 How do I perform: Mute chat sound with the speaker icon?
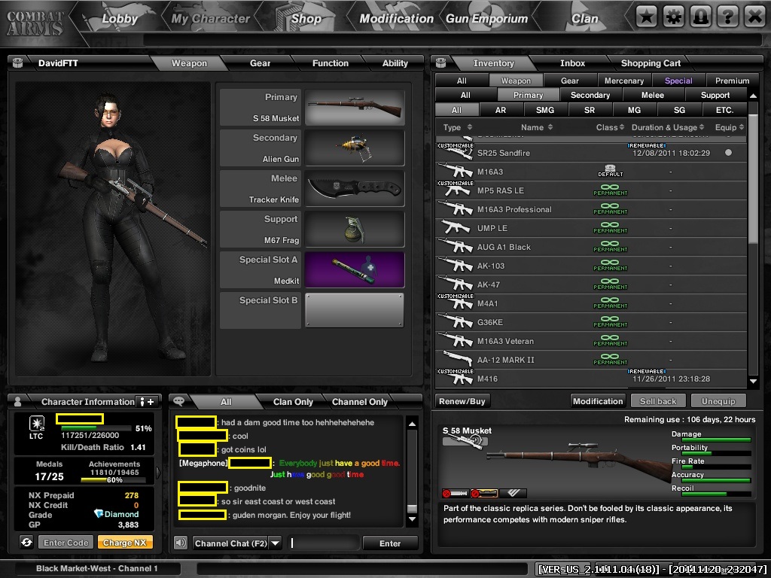(181, 543)
